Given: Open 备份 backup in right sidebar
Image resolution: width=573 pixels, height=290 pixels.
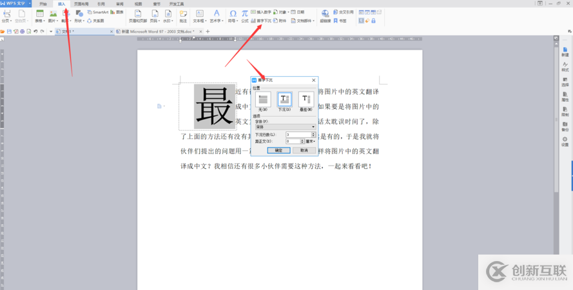Looking at the screenshot, I should pyautogui.click(x=565, y=126).
